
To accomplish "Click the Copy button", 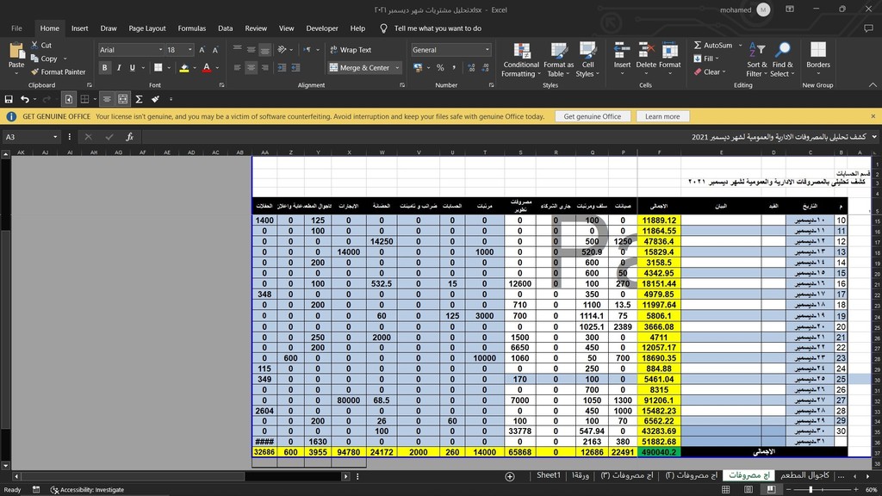I will (44, 59).
